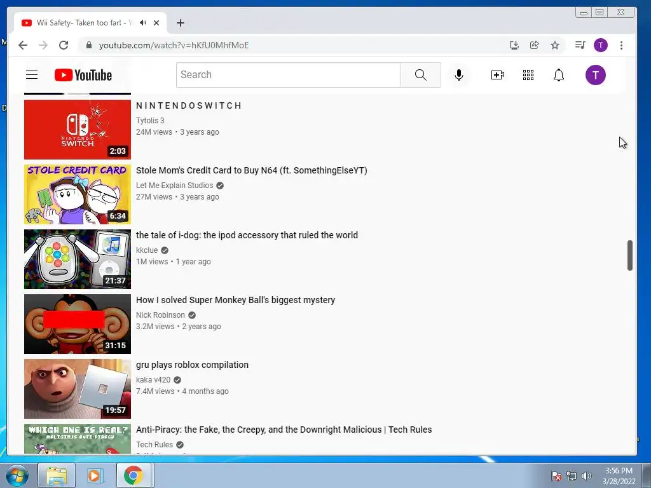Install app icon in the address bar

pos(514,45)
